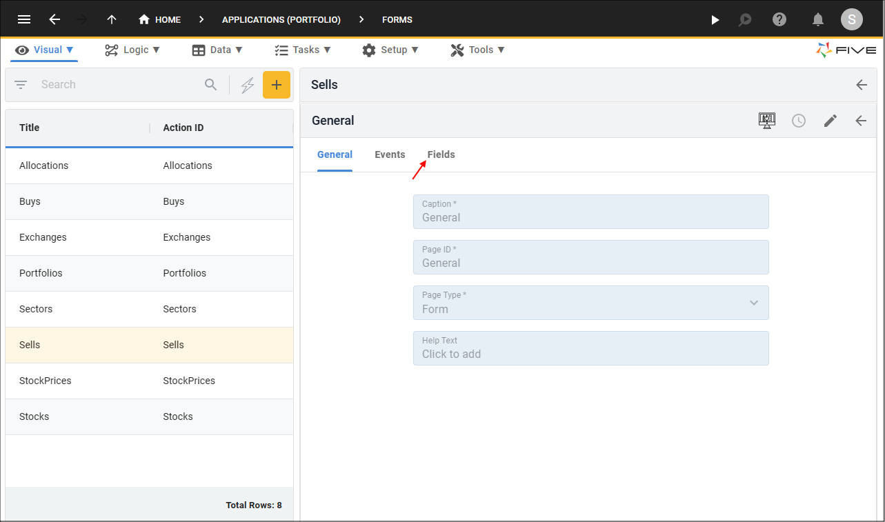Switch to the Events tab
The height and width of the screenshot is (522, 885).
pos(390,154)
